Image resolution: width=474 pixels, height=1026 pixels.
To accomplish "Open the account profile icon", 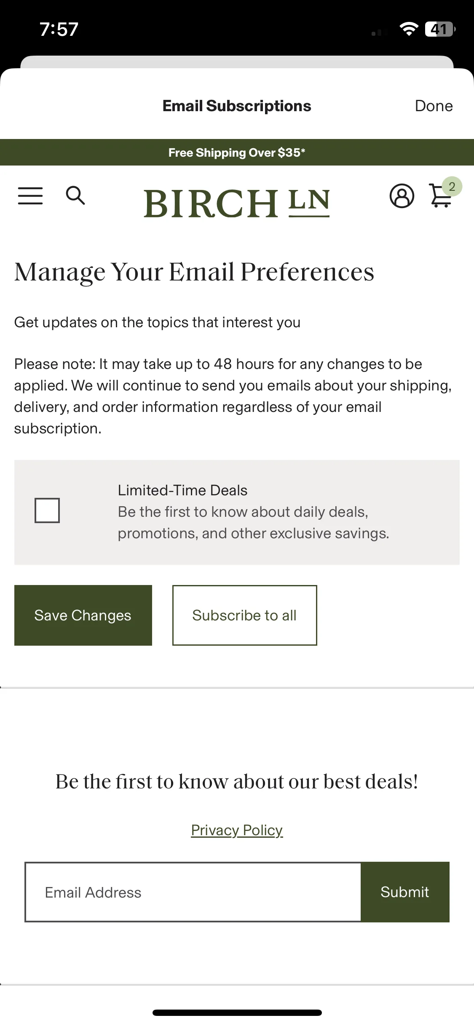I will tap(402, 196).
